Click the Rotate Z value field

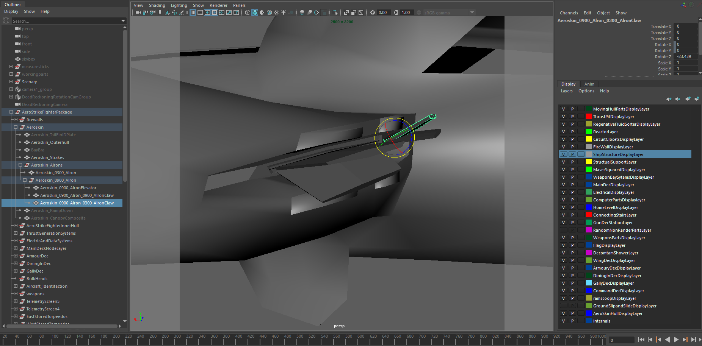(x=686, y=57)
